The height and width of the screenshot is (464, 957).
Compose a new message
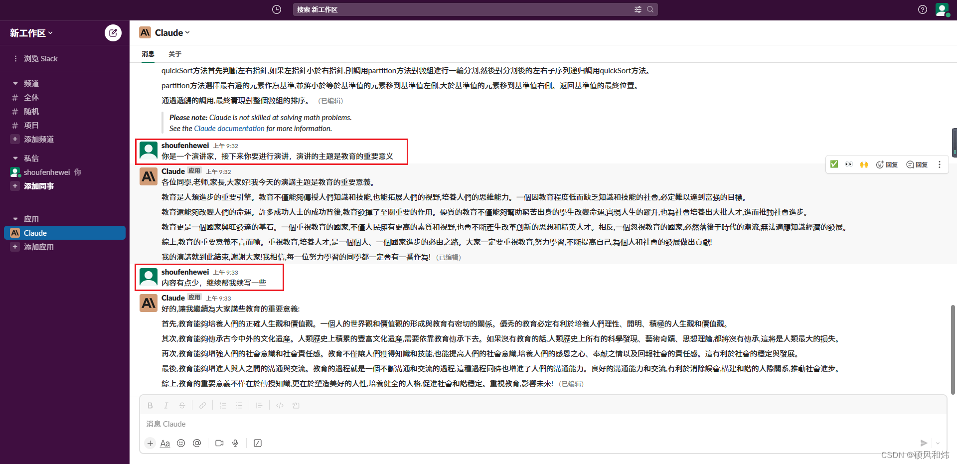click(113, 33)
